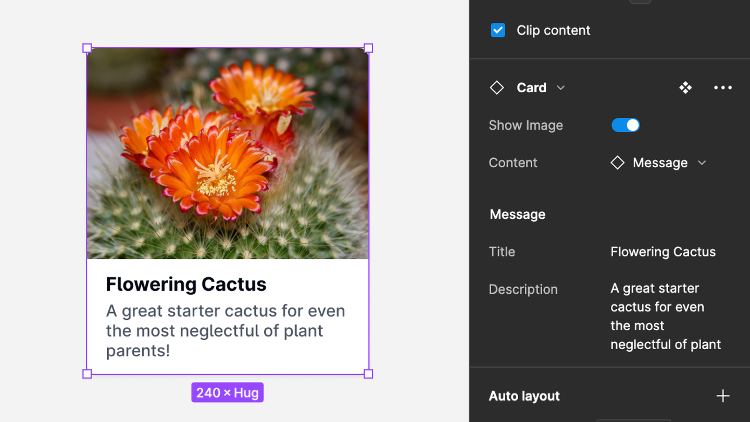Edit the Title field value Flowering Cactus
The height and width of the screenshot is (422, 750).
click(663, 252)
